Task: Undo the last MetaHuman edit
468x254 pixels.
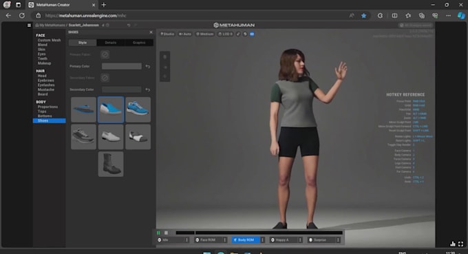Action: click(x=129, y=25)
